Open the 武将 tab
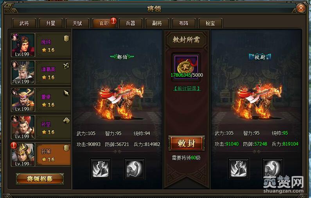 (24, 23)
